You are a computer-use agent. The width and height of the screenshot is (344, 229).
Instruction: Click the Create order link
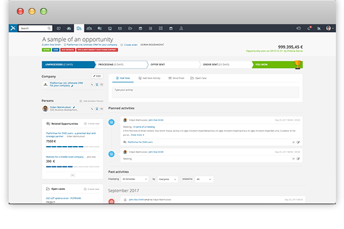pyautogui.click(x=129, y=45)
